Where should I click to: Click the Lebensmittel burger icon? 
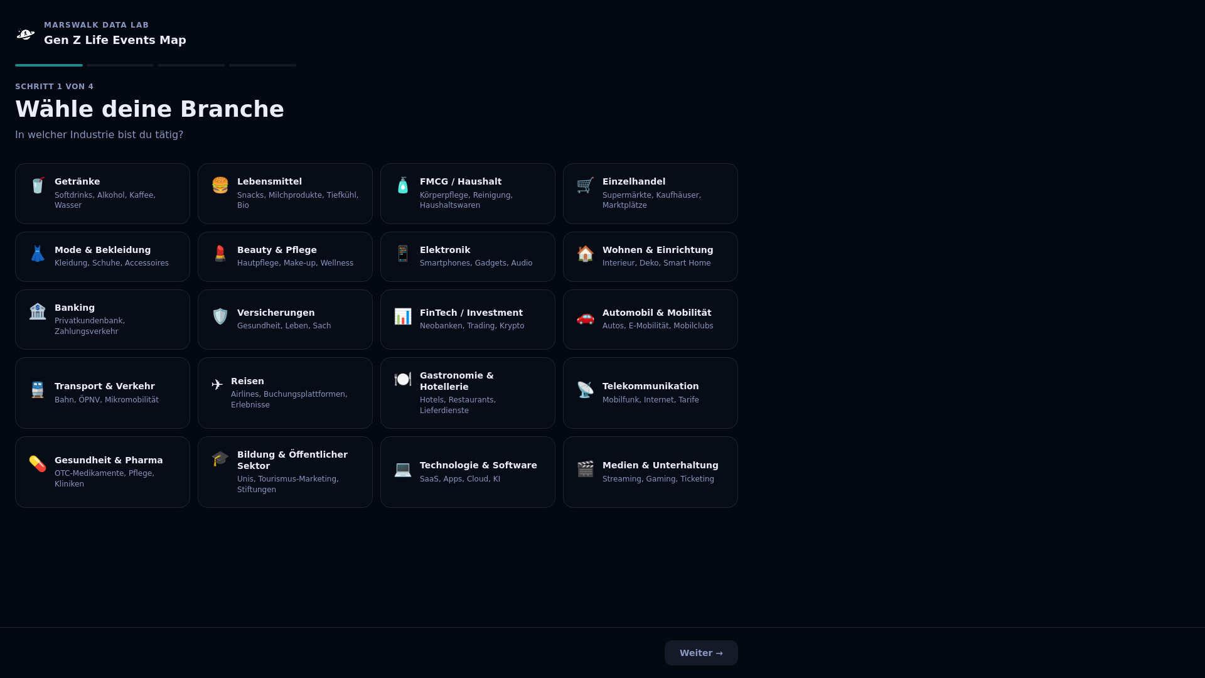point(220,185)
